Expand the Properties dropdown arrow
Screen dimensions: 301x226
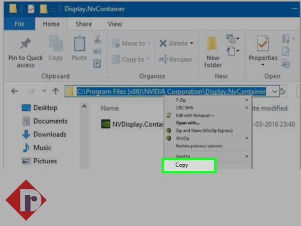pos(263,65)
